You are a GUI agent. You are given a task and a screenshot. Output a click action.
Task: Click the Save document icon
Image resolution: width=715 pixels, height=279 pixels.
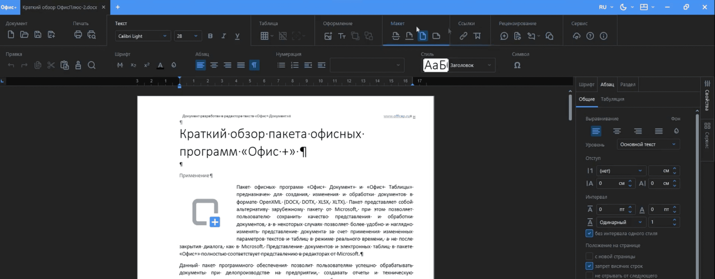pos(38,35)
